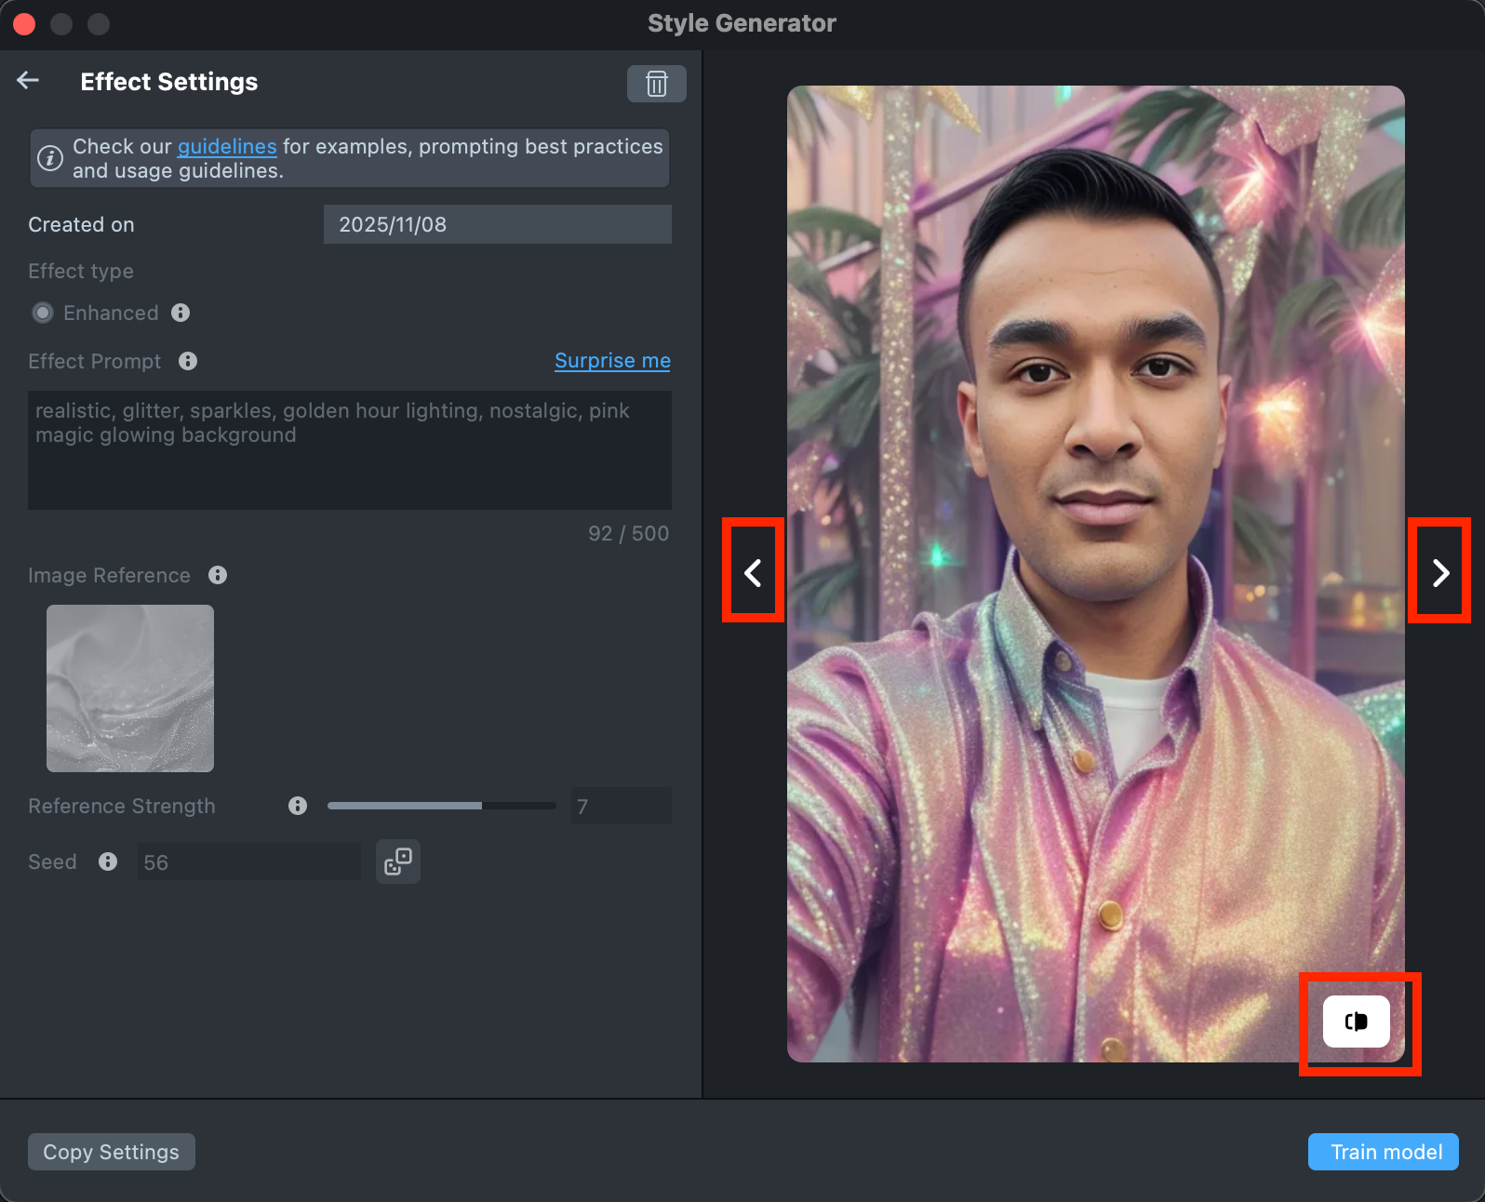Select the gray image reference thumbnail
1485x1202 pixels.
pos(130,688)
